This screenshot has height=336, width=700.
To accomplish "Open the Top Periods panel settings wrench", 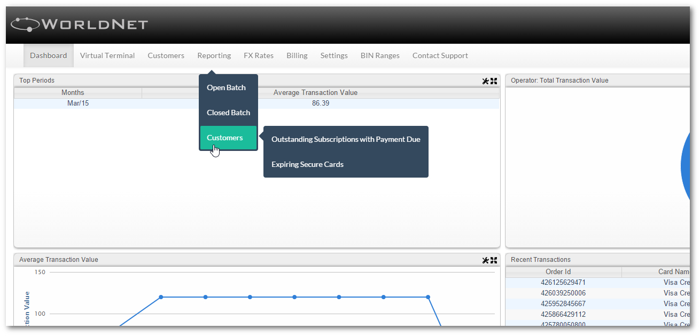I will pos(485,81).
